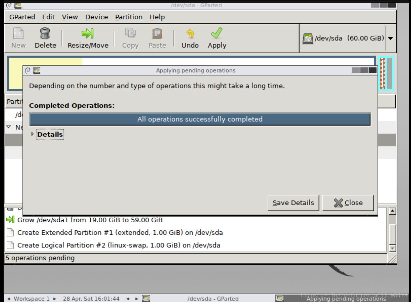Click the Resize/Move green arrow icon

tap(88, 34)
